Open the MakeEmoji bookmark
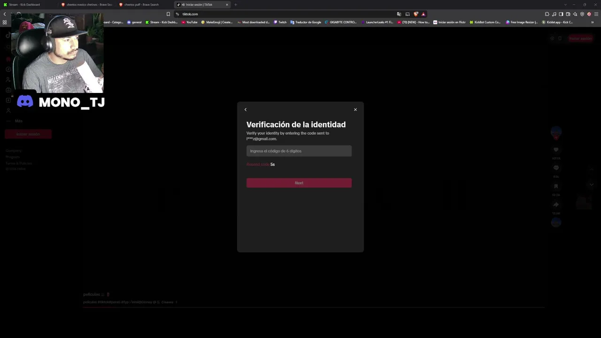Screen dimensions: 601x338 (217, 22)
